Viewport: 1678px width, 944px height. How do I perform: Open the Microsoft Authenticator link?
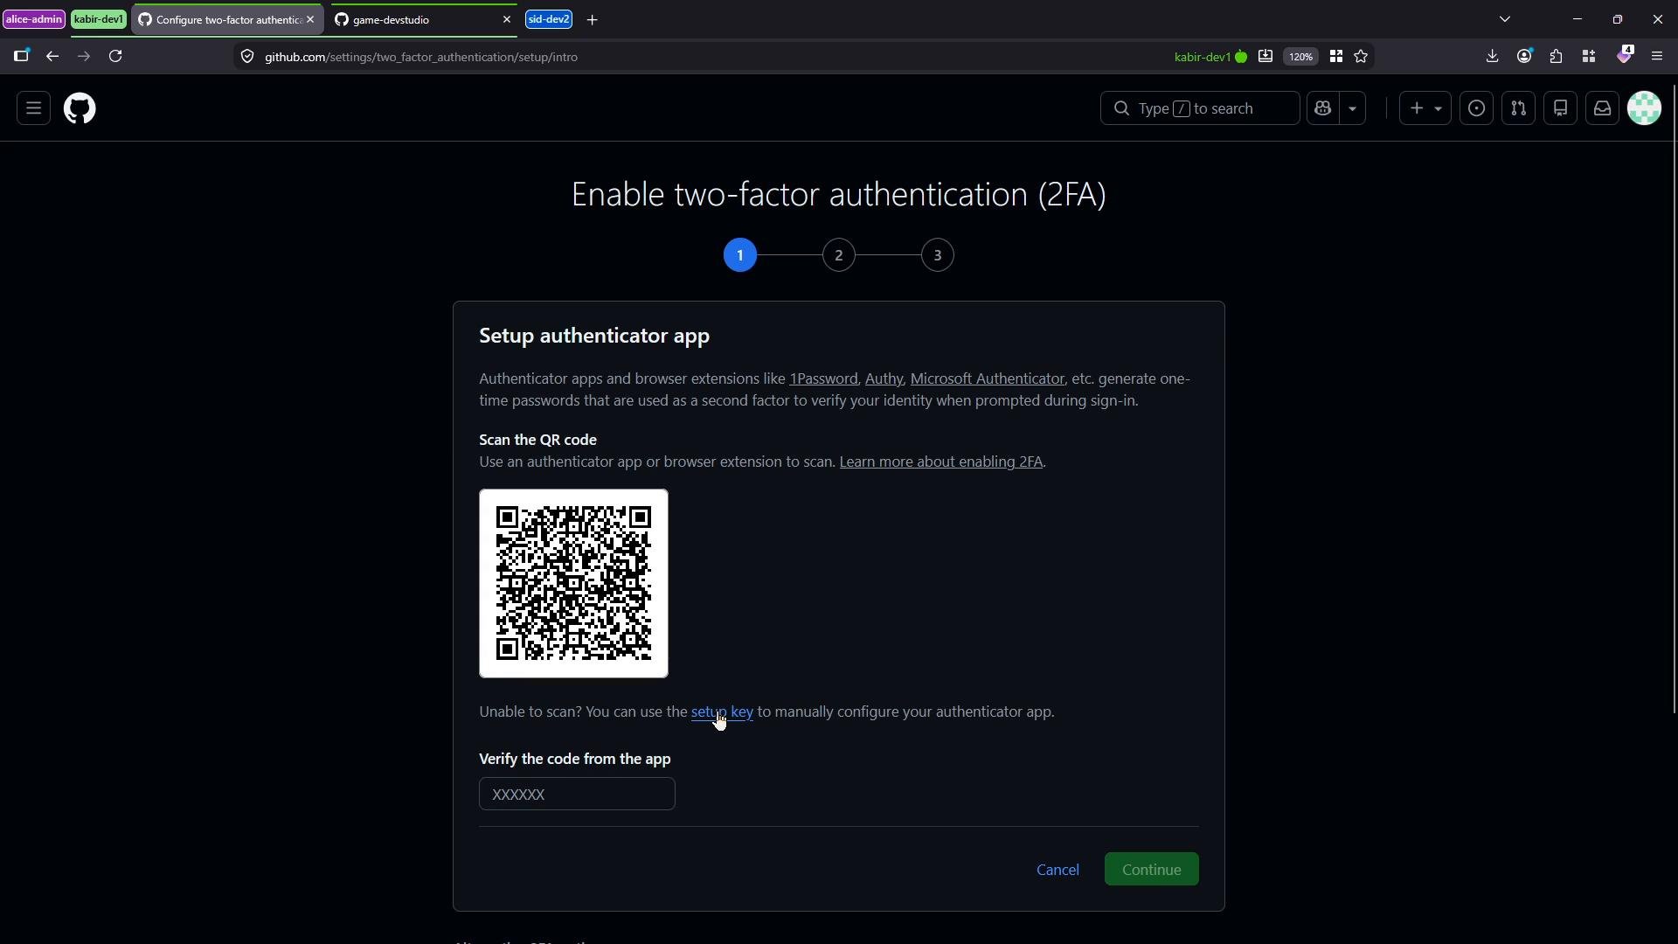(x=988, y=378)
